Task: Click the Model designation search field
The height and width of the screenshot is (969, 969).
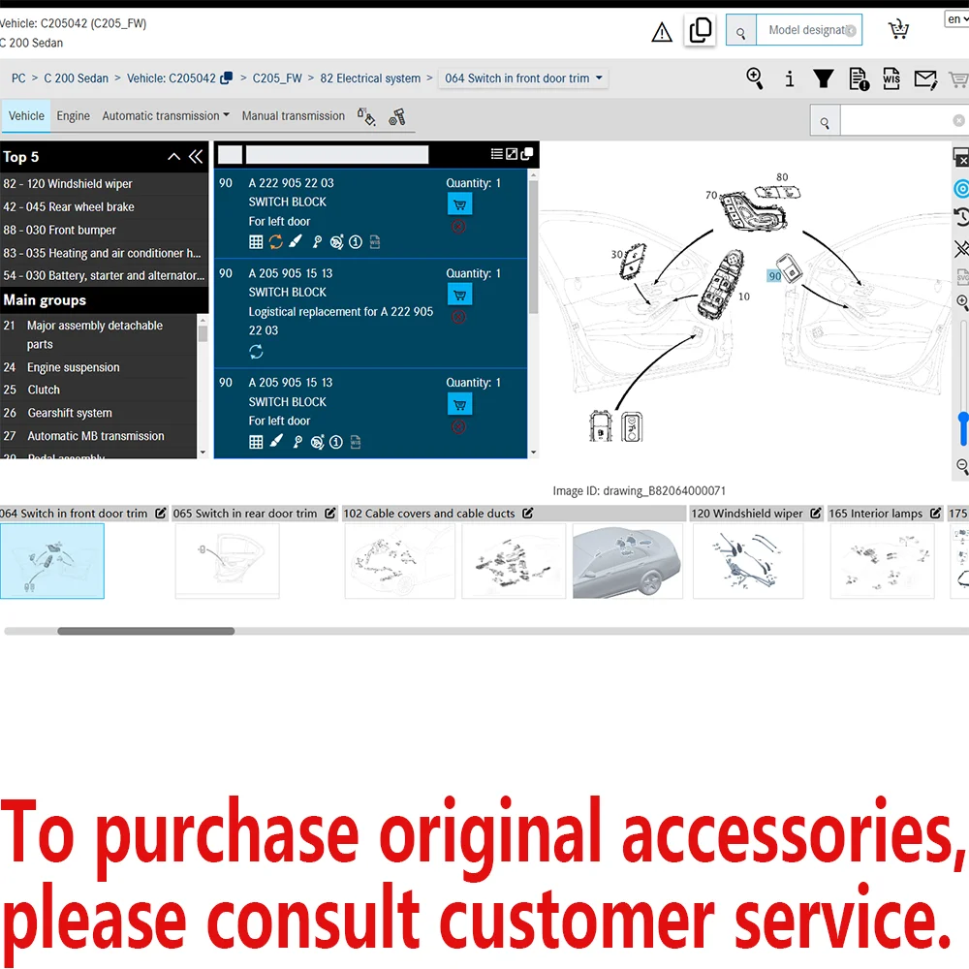Action: pyautogui.click(x=809, y=30)
